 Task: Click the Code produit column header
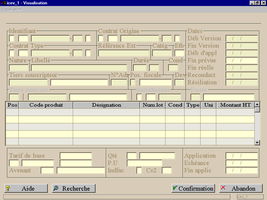point(46,105)
